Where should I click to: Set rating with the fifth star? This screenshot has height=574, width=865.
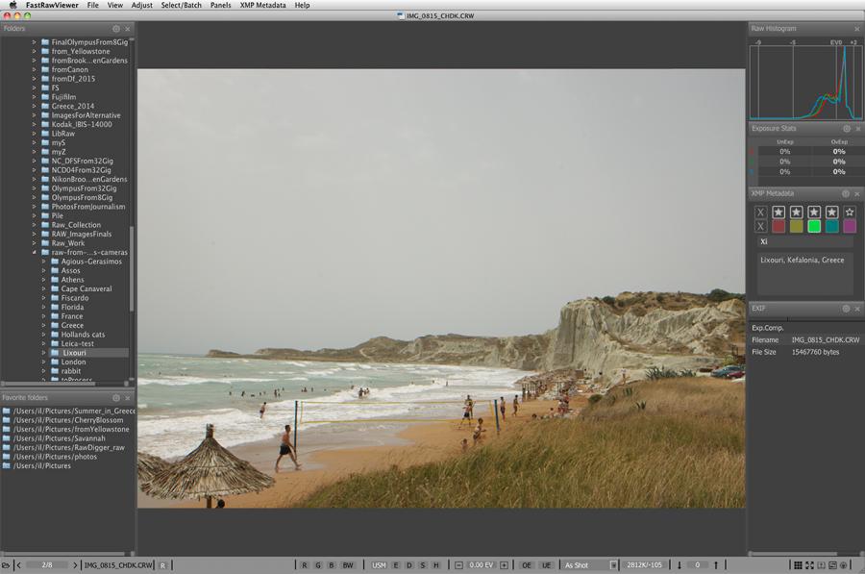[849, 212]
